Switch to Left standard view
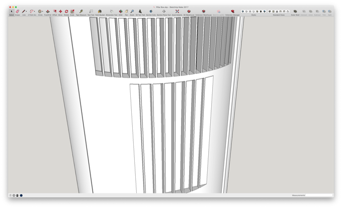The width and height of the screenshot is (342, 208). pyautogui.click(x=288, y=12)
